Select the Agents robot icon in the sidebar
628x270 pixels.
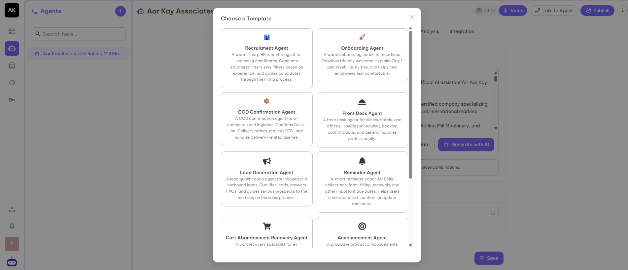(x=12, y=48)
